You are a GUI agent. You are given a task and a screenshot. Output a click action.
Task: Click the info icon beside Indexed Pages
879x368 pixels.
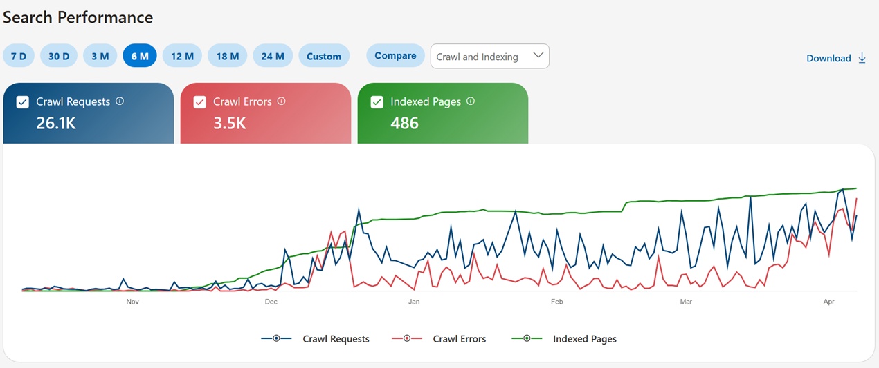tap(471, 101)
